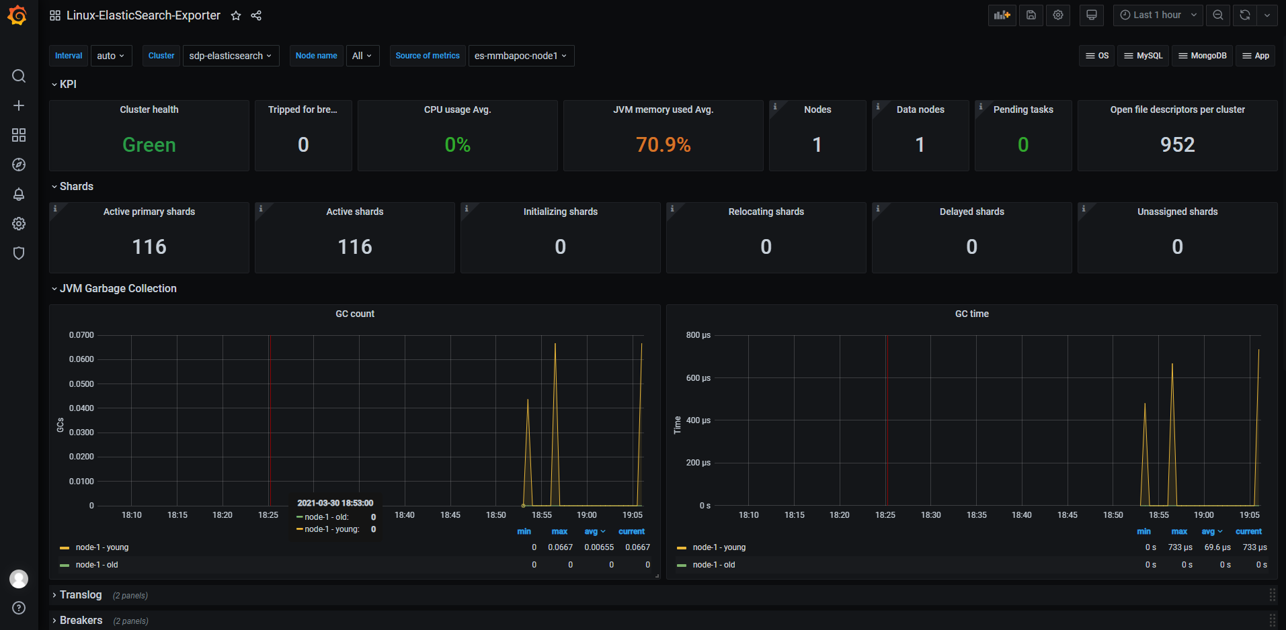Open the Last 1 hour time picker
Viewport: 1286px width, 630px height.
[x=1158, y=15]
